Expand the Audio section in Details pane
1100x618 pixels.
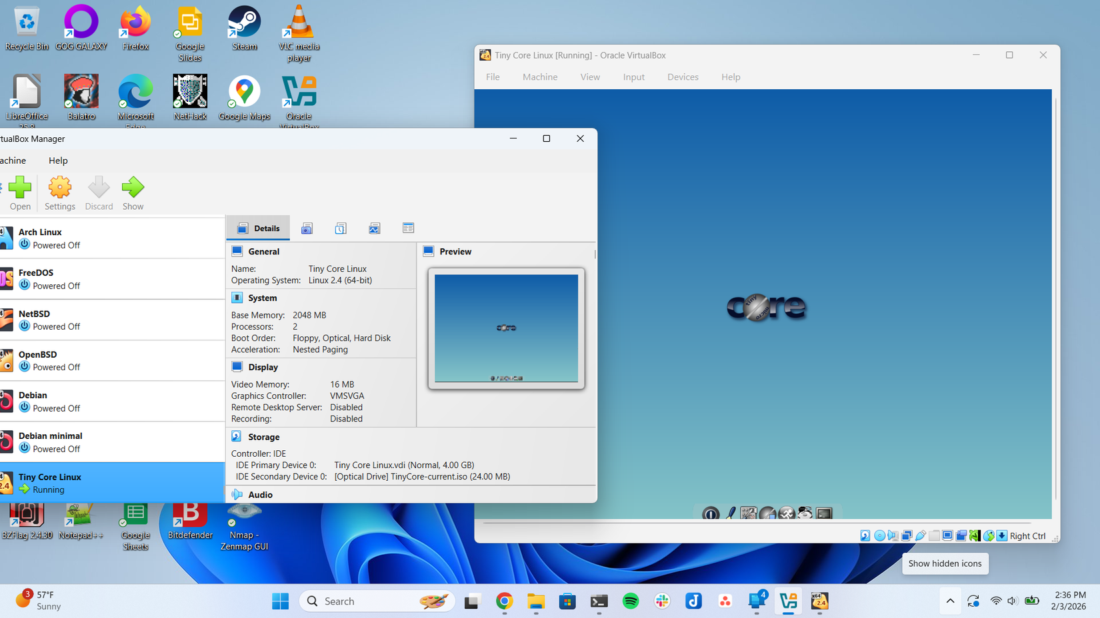(x=259, y=494)
